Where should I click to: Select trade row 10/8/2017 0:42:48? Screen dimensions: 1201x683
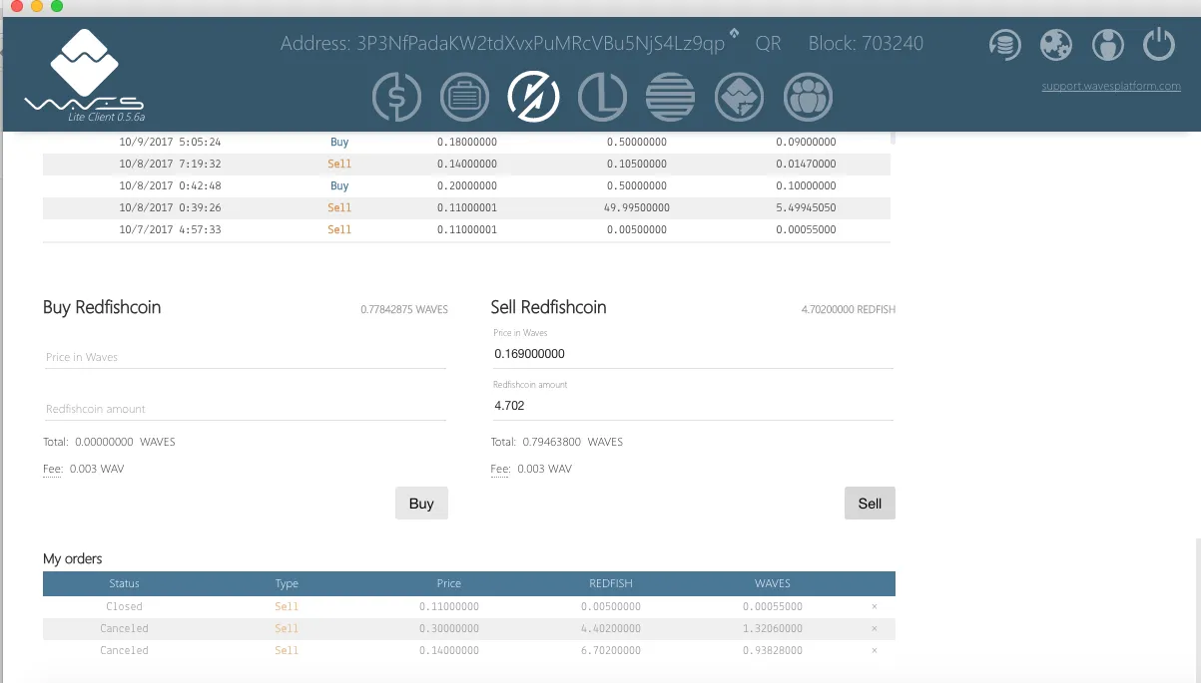tap(466, 186)
